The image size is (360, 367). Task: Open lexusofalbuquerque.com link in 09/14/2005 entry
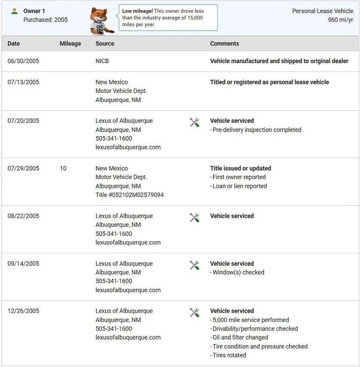[128, 290]
